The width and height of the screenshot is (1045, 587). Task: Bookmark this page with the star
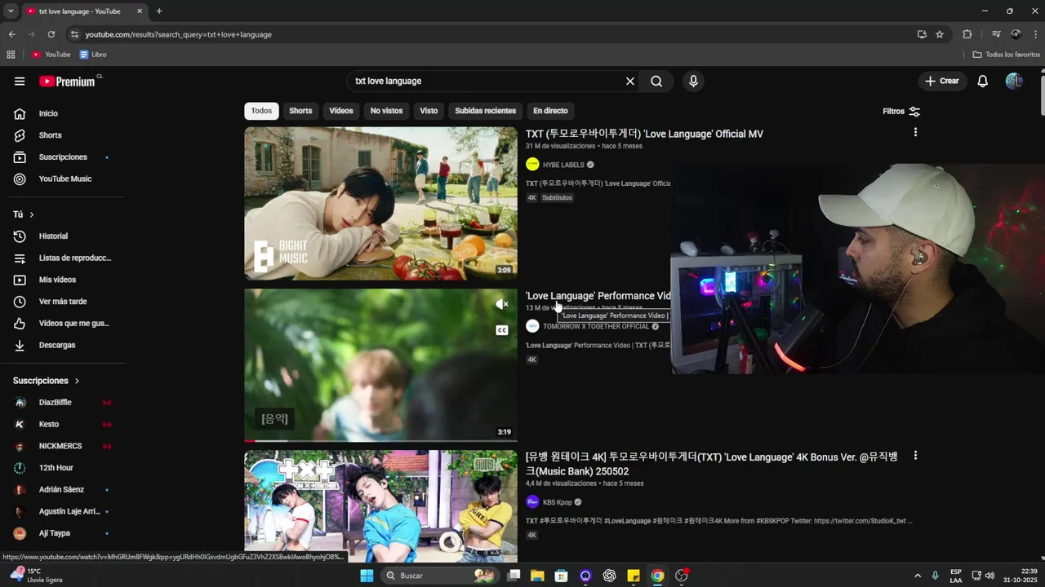click(x=940, y=34)
